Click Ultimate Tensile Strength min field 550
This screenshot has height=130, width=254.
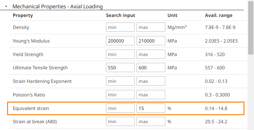[x=120, y=68]
